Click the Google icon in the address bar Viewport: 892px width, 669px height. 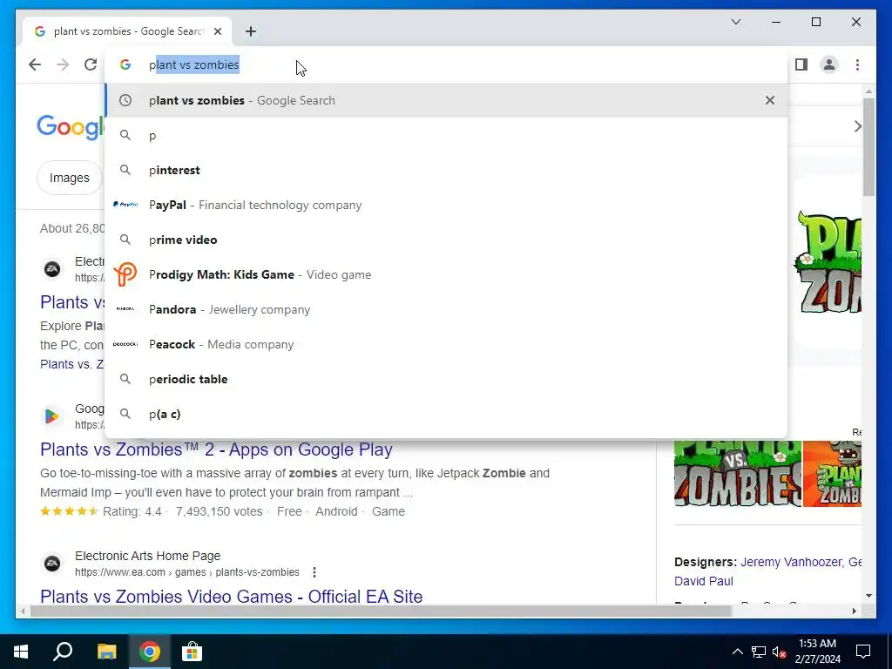(125, 64)
